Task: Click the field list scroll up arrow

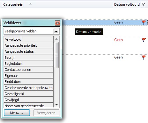Action: [x=56, y=39]
